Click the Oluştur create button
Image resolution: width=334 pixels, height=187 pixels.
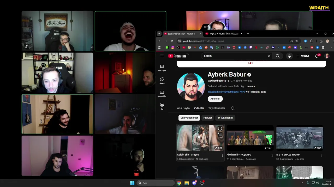(303, 56)
